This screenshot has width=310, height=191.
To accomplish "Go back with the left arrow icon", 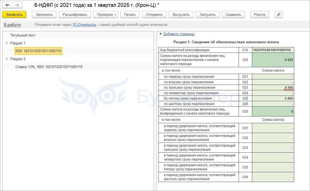I will pos(7,5).
